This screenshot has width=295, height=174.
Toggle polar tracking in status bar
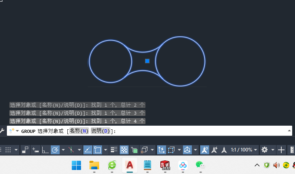tap(55, 150)
